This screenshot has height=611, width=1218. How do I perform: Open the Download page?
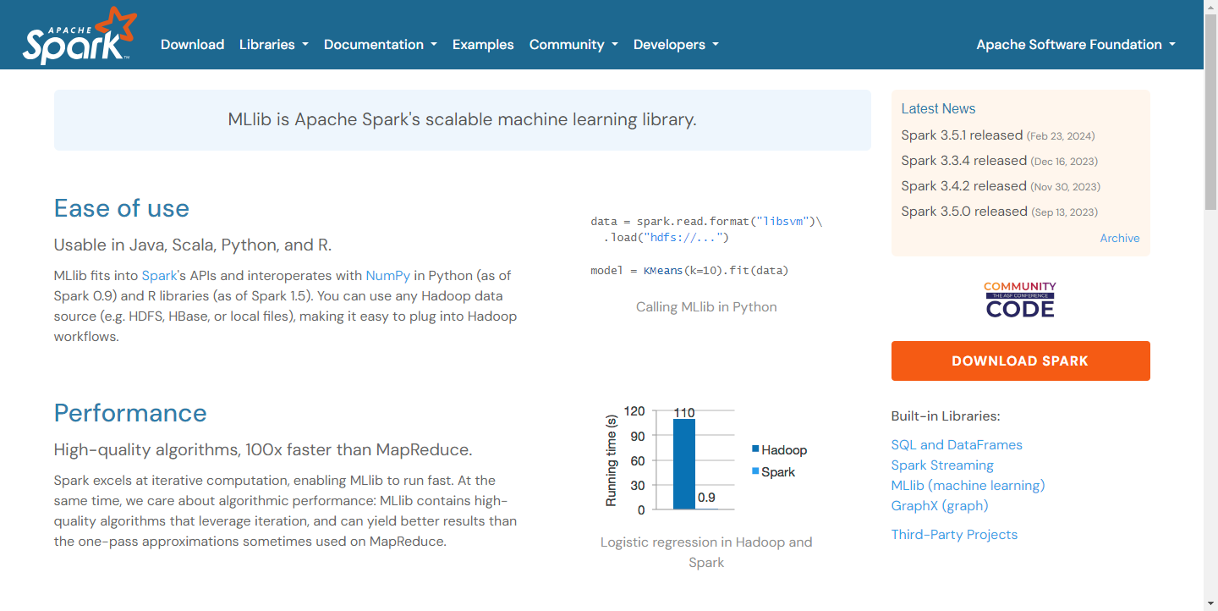[x=192, y=45]
